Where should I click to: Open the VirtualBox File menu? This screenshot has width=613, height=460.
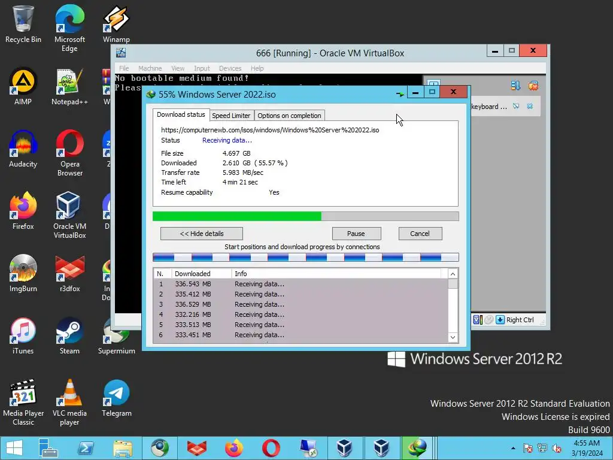[x=124, y=68]
